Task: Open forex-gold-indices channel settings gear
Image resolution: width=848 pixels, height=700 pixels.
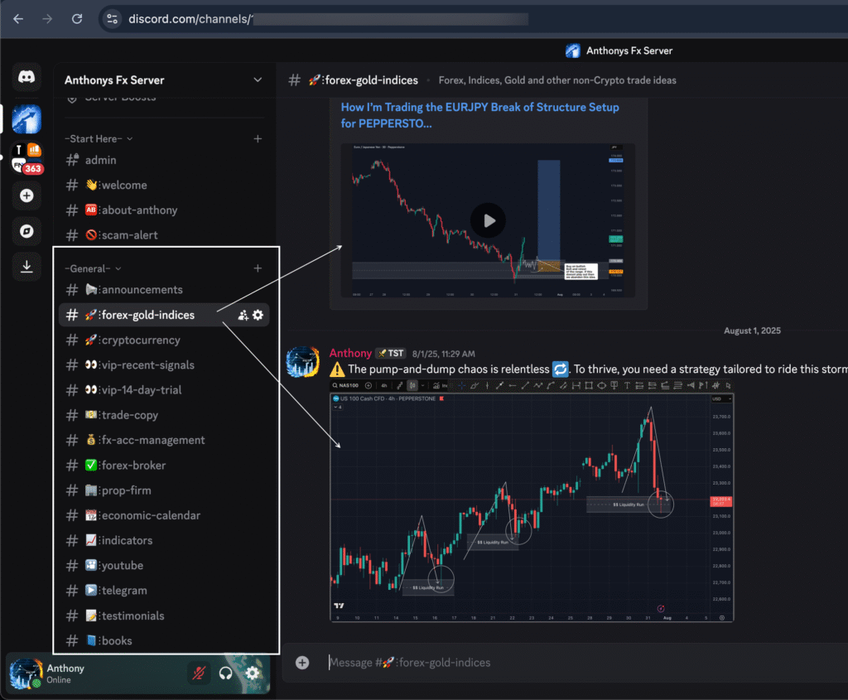Action: (258, 315)
